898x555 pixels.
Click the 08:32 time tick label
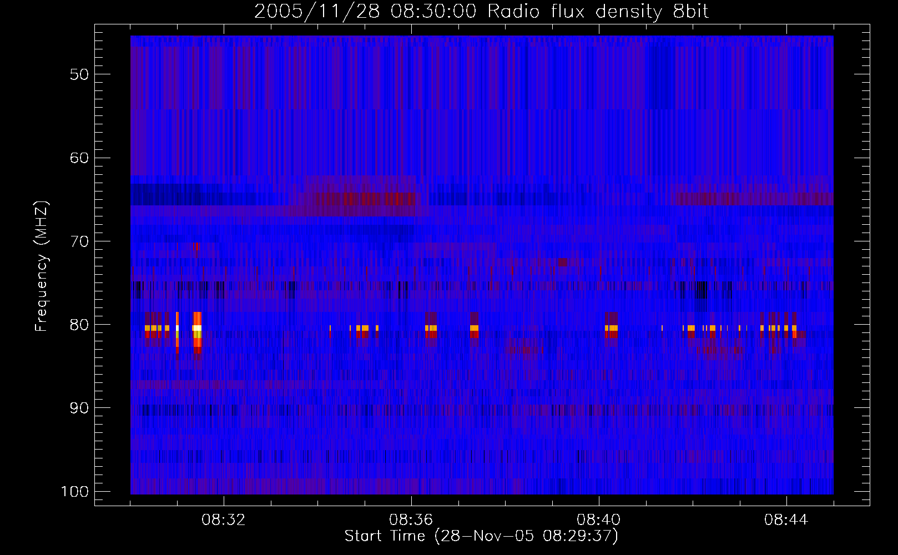[224, 520]
